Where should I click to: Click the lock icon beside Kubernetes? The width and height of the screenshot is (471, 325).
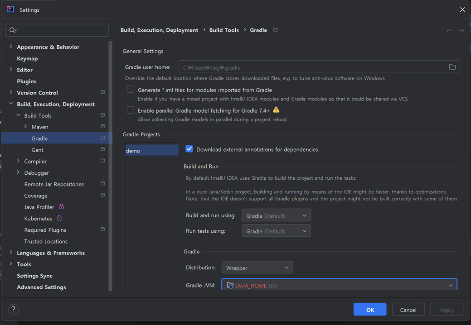pos(59,218)
